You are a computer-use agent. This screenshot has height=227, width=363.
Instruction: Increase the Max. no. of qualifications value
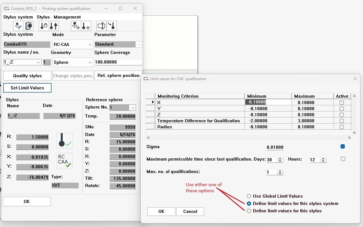280,171
